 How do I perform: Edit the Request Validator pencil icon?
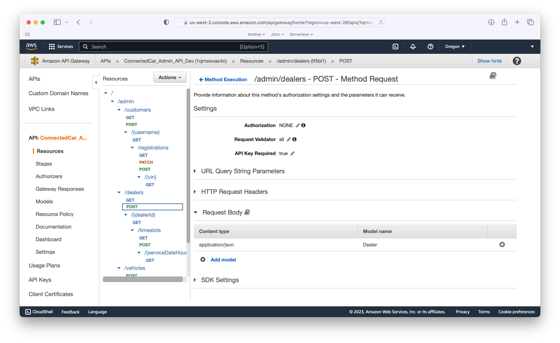289,139
